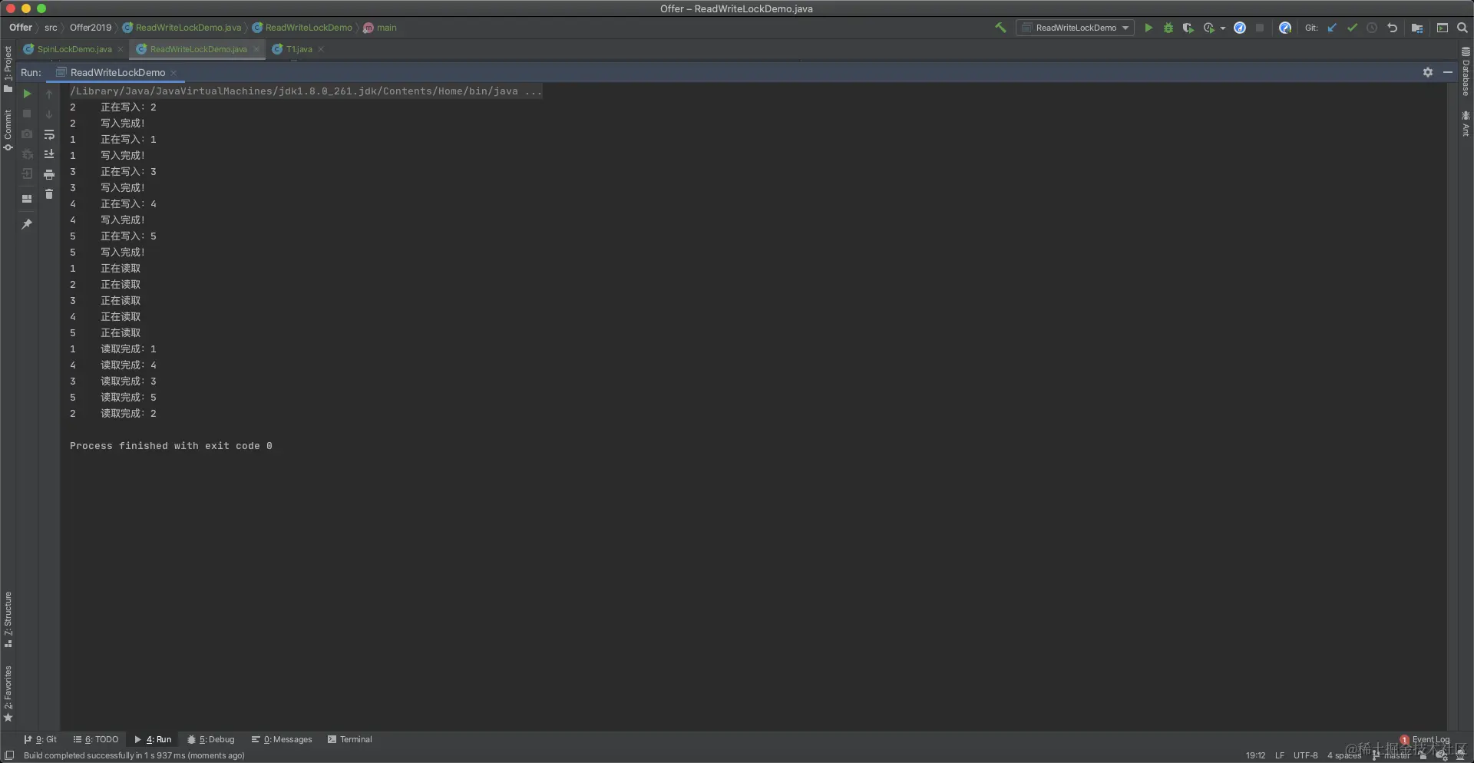Close the T1.java tab
The width and height of the screenshot is (1474, 763).
321,49
